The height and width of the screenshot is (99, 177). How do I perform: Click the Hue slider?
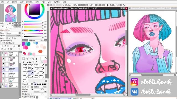click(34, 31)
